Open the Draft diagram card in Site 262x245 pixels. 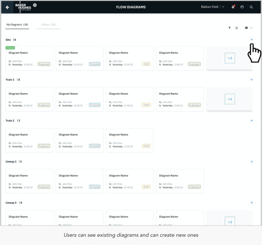(130, 58)
